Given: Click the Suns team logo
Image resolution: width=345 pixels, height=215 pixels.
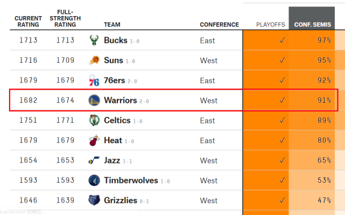Looking at the screenshot, I should click(x=94, y=60).
